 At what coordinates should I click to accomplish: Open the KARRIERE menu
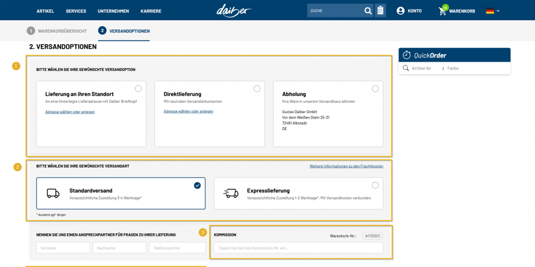pyautogui.click(x=151, y=11)
